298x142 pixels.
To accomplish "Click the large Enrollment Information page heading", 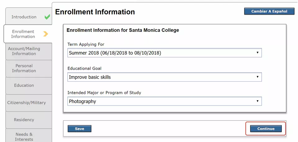I will click(95, 12).
